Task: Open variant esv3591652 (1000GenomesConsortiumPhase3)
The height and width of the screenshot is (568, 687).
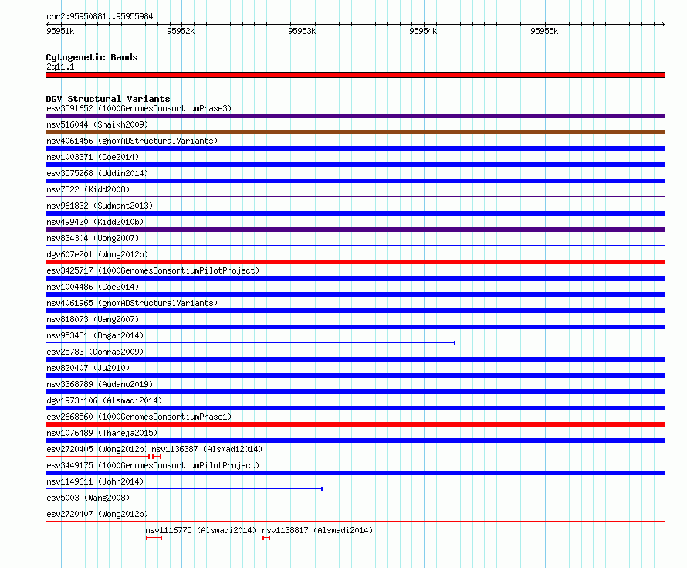Action: (x=139, y=108)
